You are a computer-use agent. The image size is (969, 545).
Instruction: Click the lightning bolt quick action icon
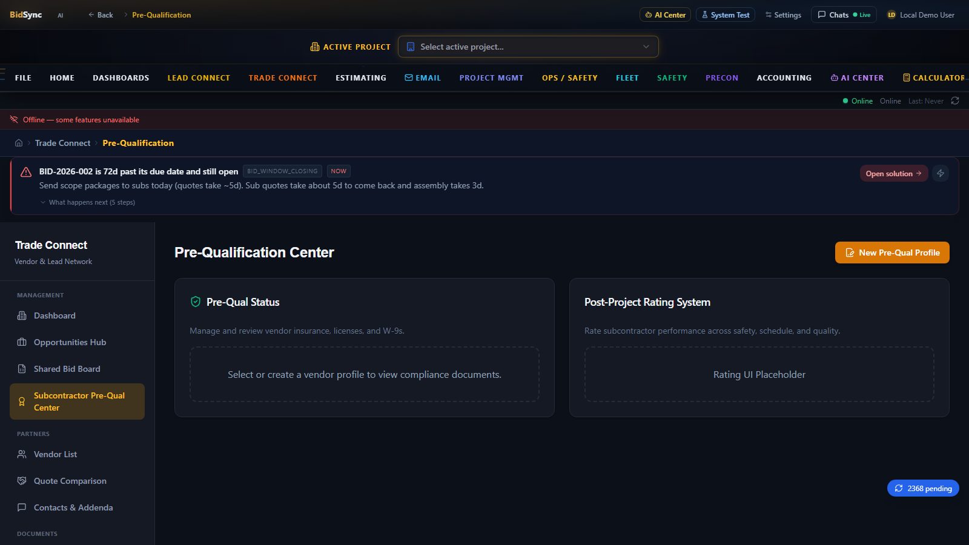941,173
